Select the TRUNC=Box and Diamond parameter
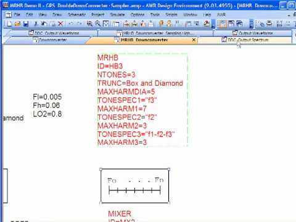The height and width of the screenshot is (222, 296). click(140, 83)
